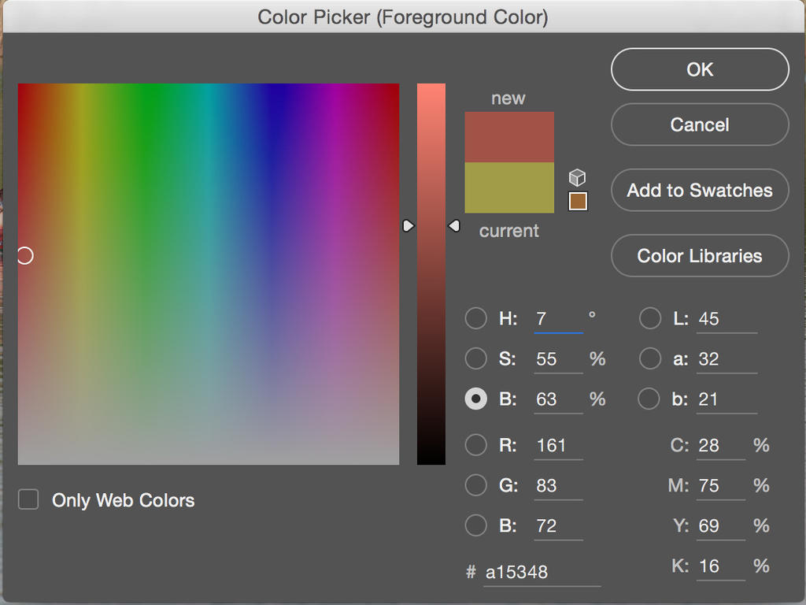Click the web-safe color cube icon
Screen dimensions: 806x605
(x=578, y=177)
